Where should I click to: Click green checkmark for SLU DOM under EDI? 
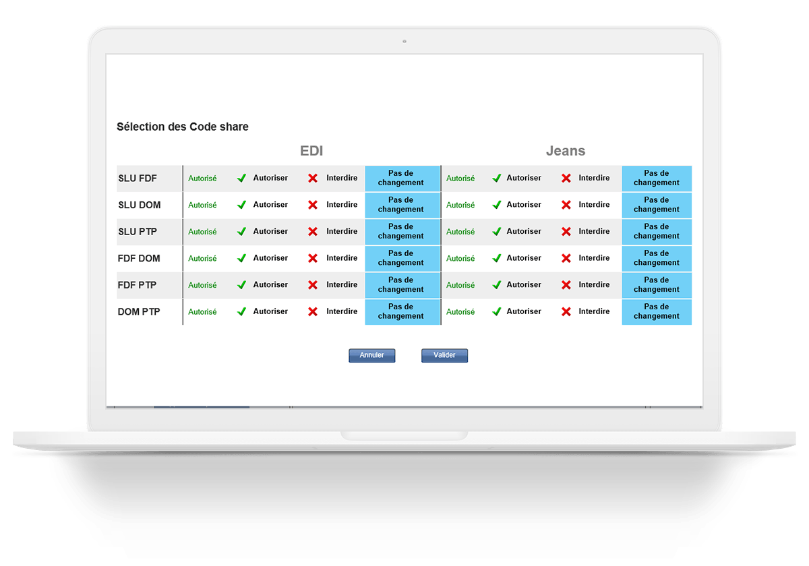point(241,205)
